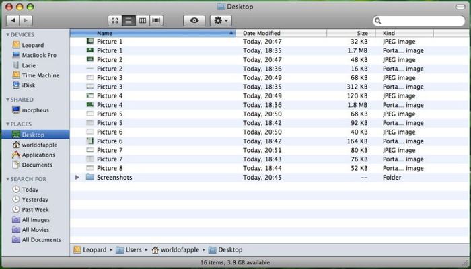Go back with the left arrow button

click(13, 20)
